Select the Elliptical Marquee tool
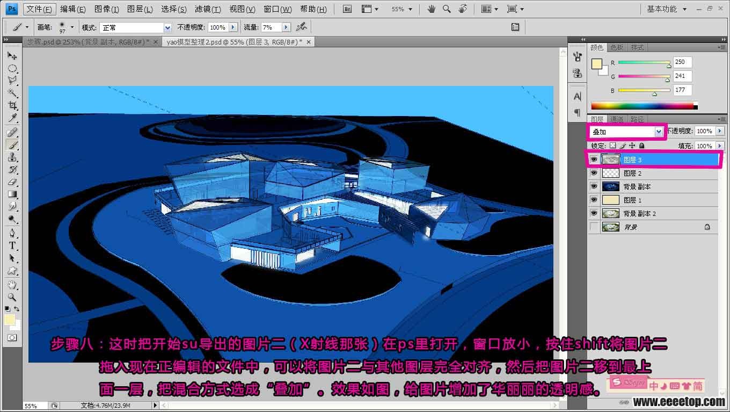730x412 pixels. click(12, 69)
